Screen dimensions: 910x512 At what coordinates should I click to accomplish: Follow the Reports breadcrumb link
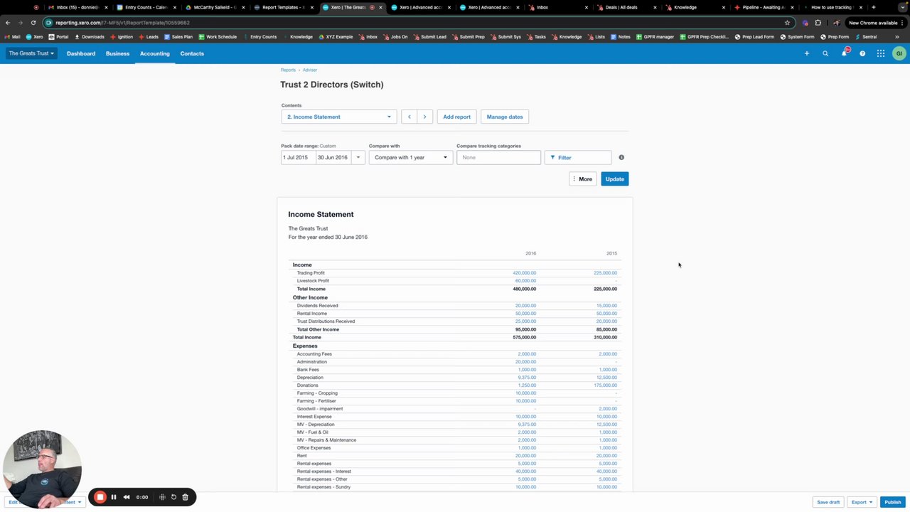(x=288, y=70)
